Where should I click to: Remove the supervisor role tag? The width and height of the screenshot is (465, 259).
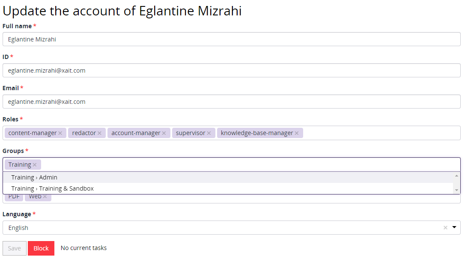209,133
